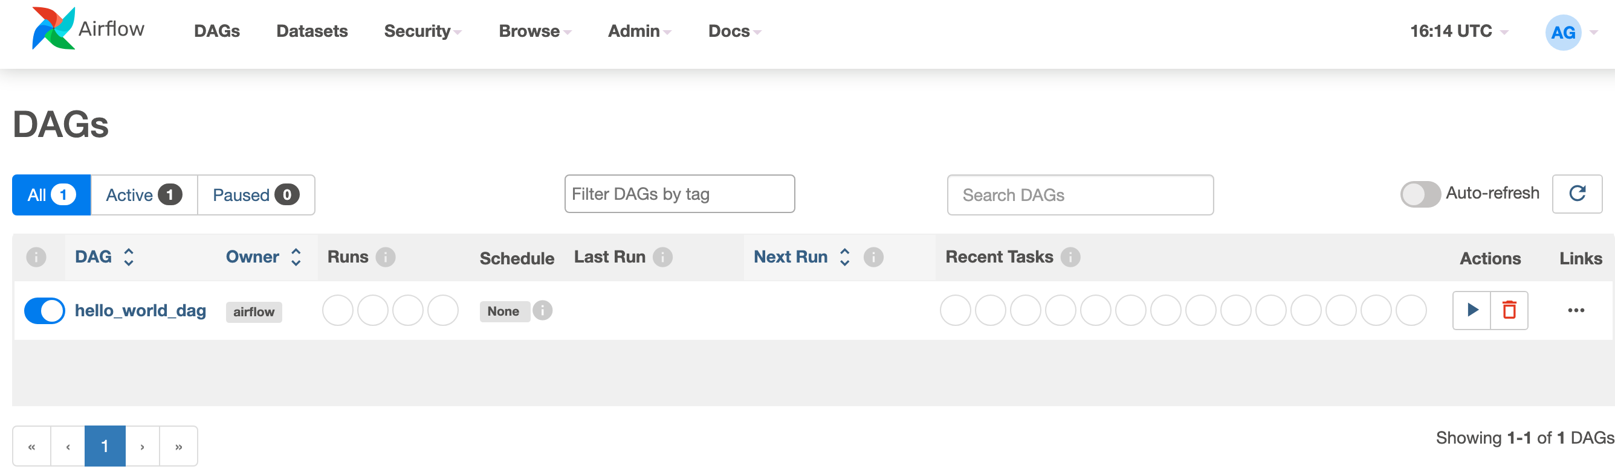Open the Browse dropdown
Viewport: 1615px width, 475px height.
[x=534, y=31]
